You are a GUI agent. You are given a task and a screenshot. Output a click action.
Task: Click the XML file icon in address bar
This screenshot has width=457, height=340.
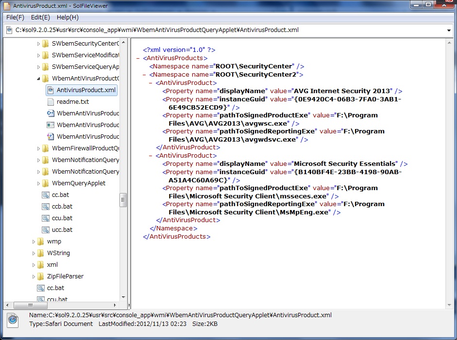tap(9, 30)
